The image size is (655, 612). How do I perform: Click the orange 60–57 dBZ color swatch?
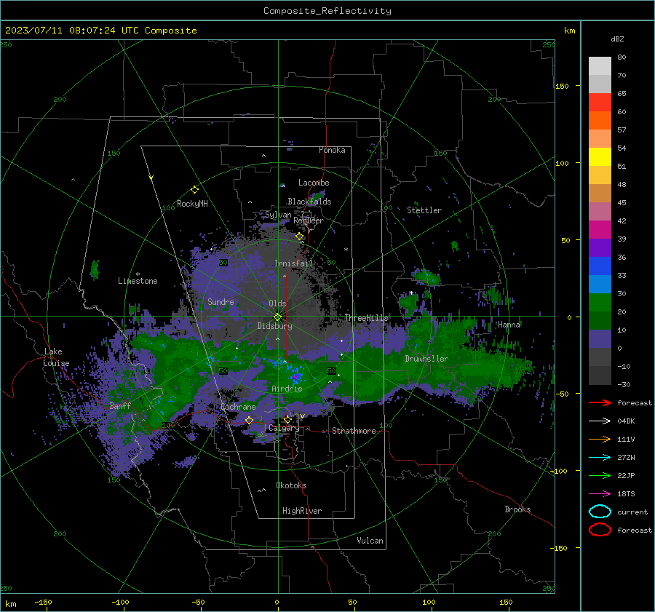(600, 121)
